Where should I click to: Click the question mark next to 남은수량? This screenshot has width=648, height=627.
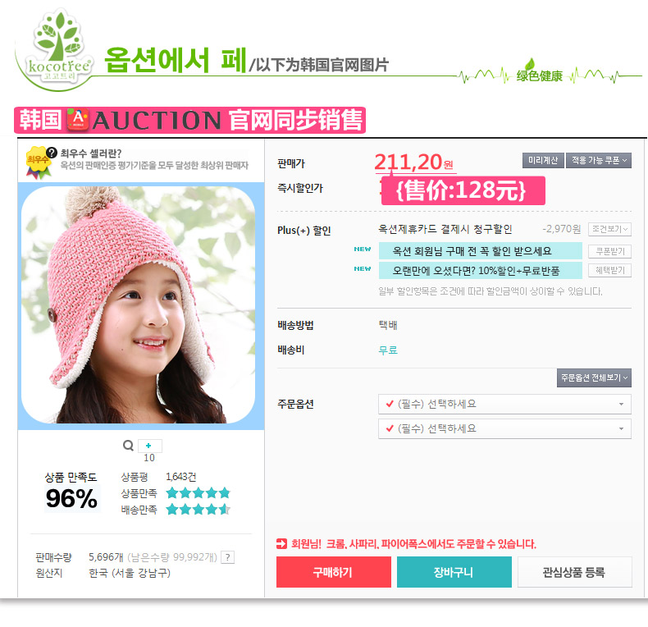228,557
